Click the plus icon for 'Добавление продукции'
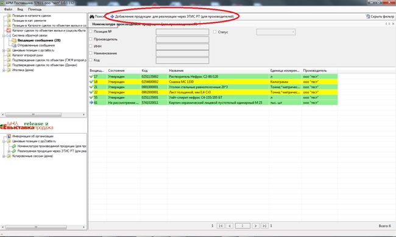 (x=112, y=16)
